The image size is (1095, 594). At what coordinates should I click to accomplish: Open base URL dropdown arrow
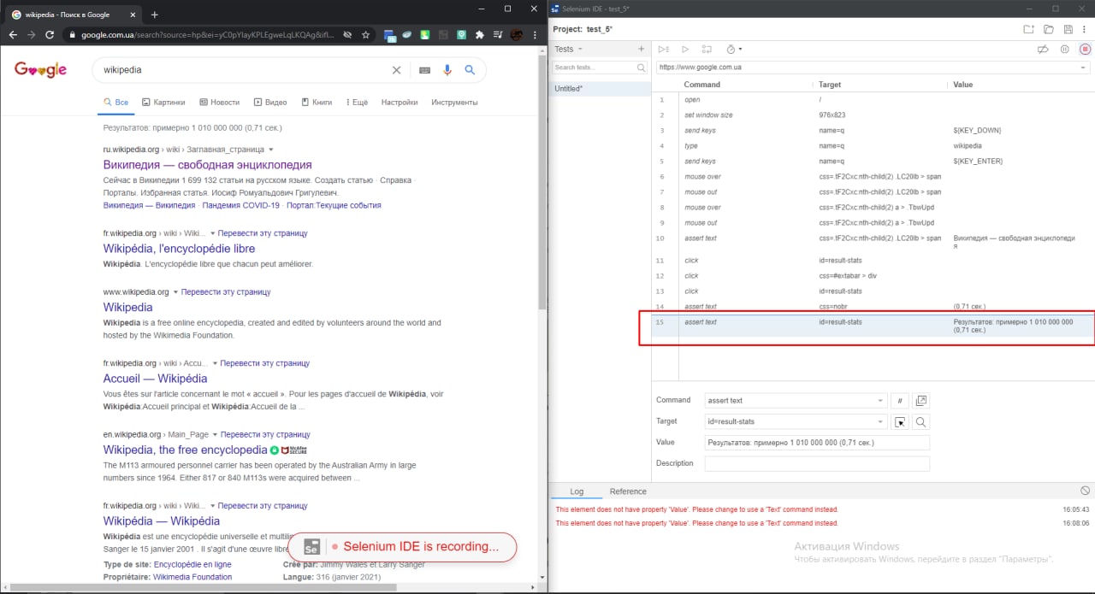click(x=1083, y=68)
